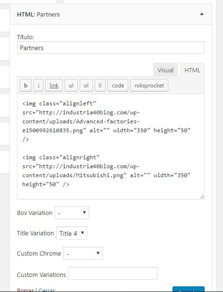Open the Custom Chrome dropdown
This screenshot has height=292, width=223.
(x=83, y=253)
